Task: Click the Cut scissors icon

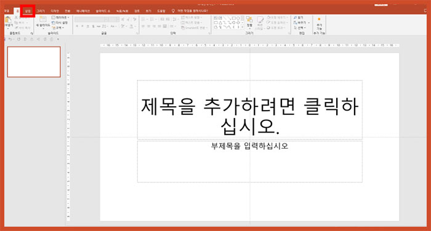Action: tap(16, 18)
